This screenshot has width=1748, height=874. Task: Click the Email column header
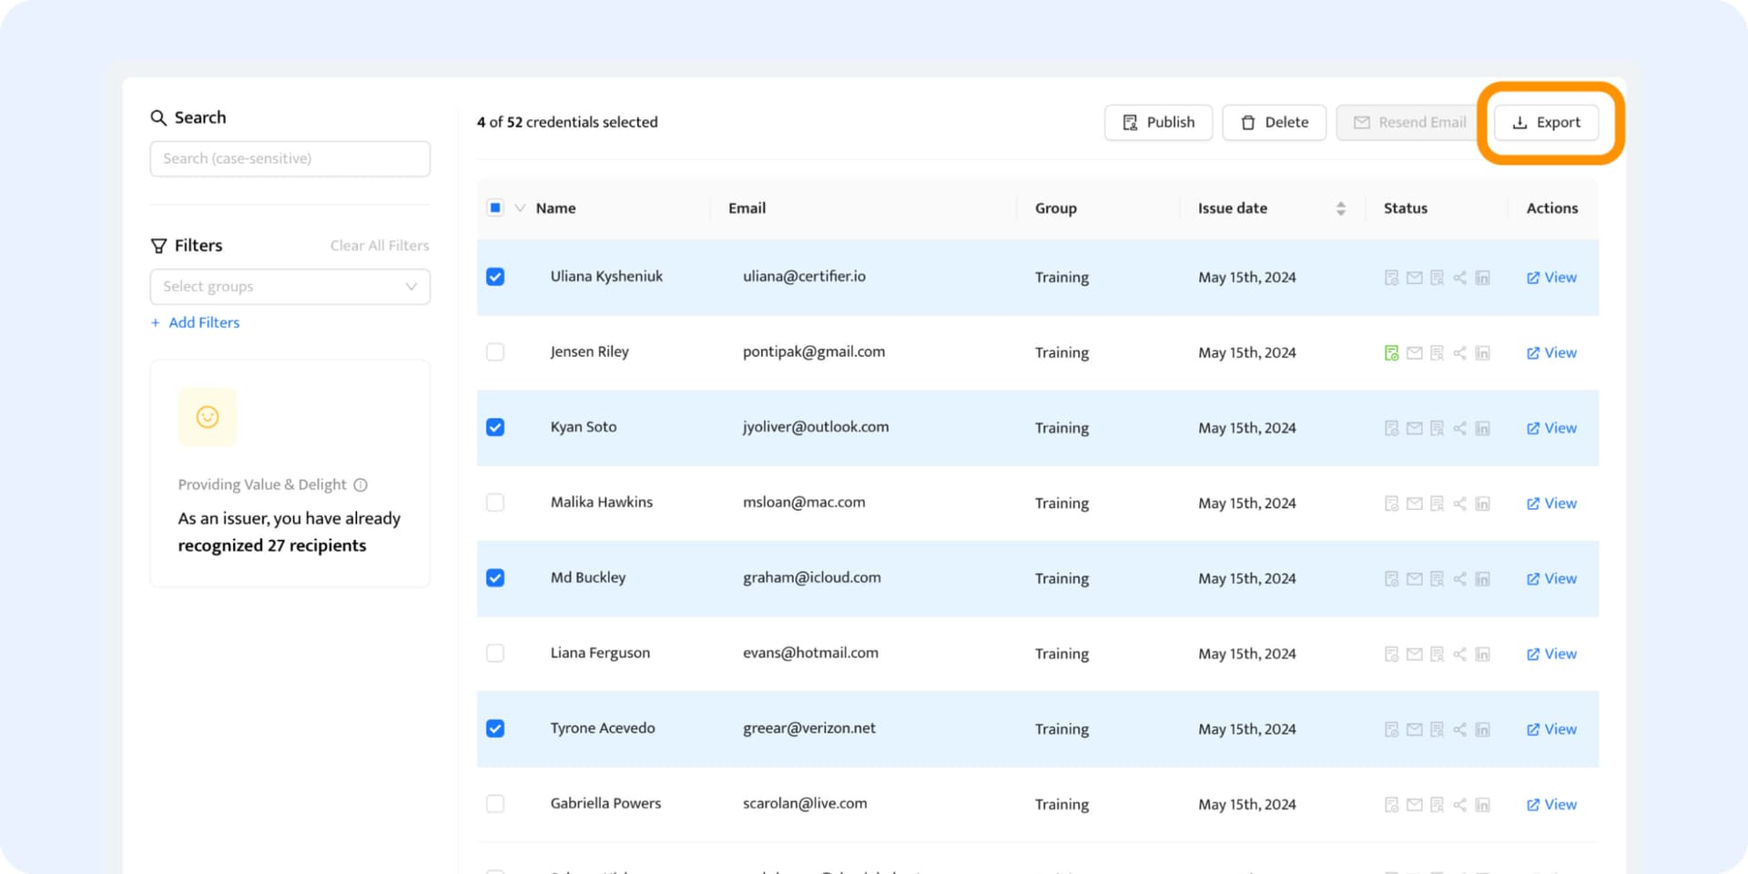pyautogui.click(x=747, y=208)
